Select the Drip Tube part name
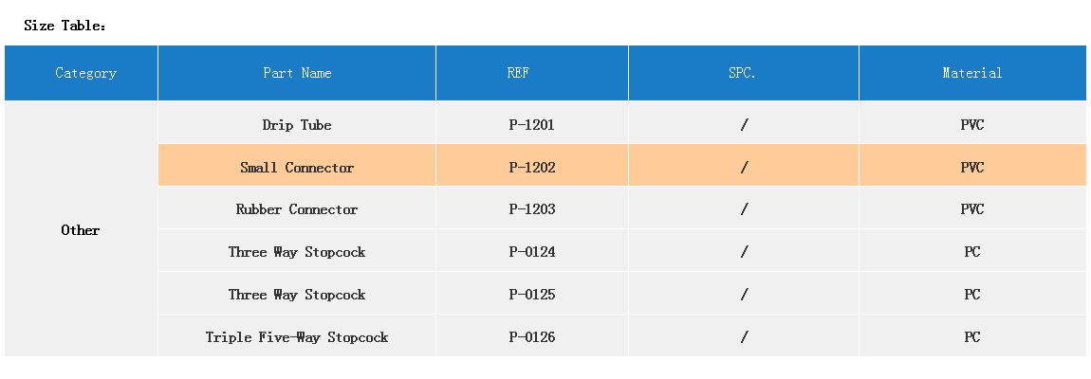The width and height of the screenshot is (1091, 379). pyautogui.click(x=297, y=125)
